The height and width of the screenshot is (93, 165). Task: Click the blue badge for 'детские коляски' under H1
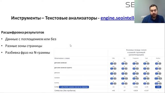pos(123,64)
